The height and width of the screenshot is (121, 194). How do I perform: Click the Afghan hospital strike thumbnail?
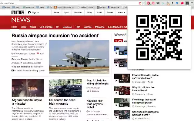pyautogui.click(x=28, y=88)
